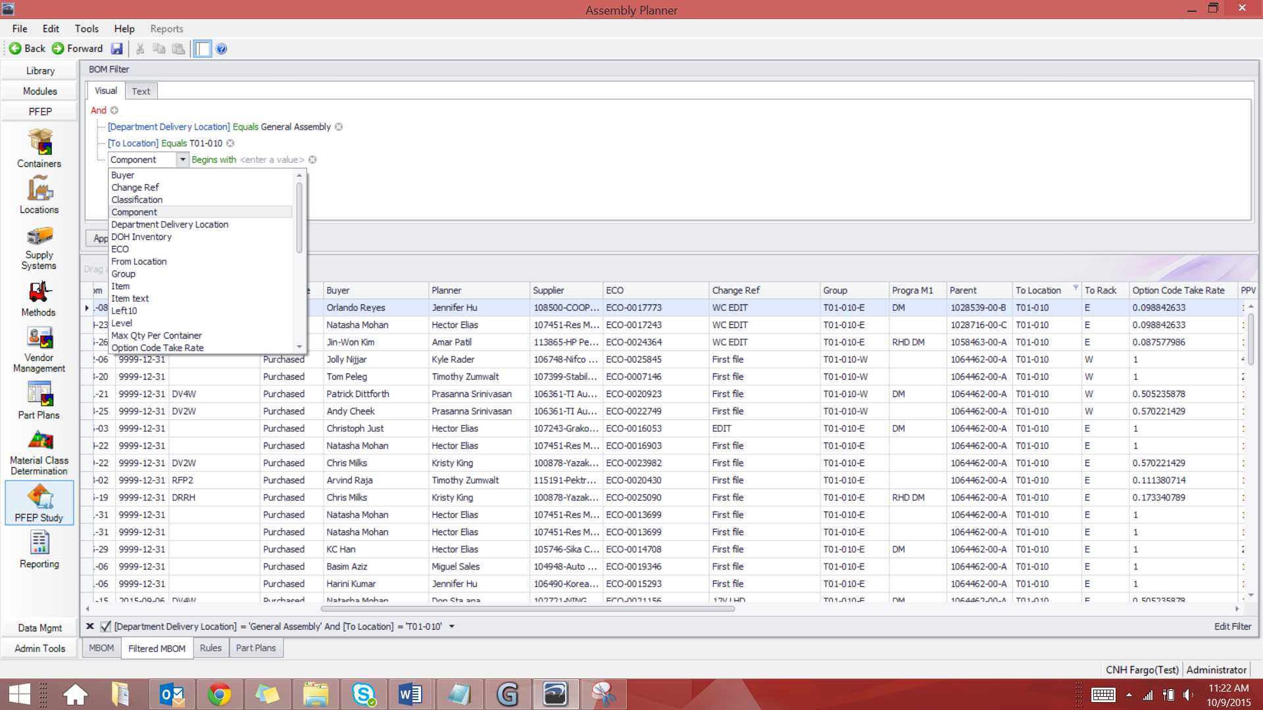Click the Modules navigation button

40,91
